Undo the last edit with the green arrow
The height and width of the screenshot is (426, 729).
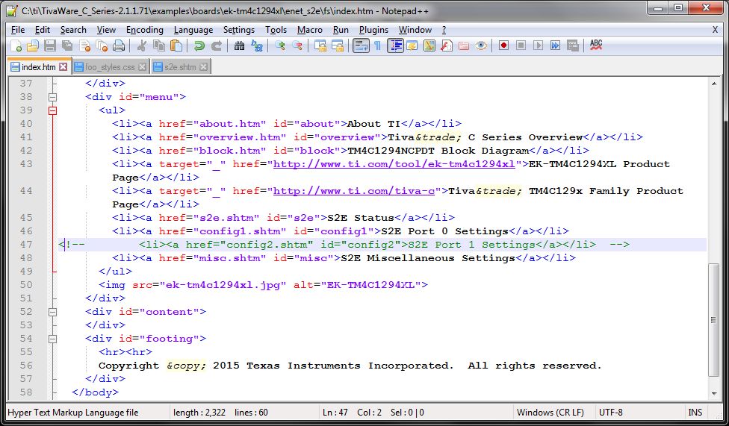[x=199, y=46]
